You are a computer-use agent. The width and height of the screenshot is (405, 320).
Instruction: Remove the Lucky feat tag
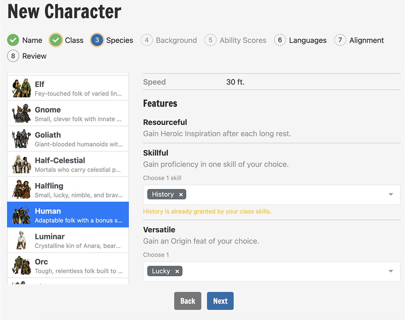coord(177,271)
